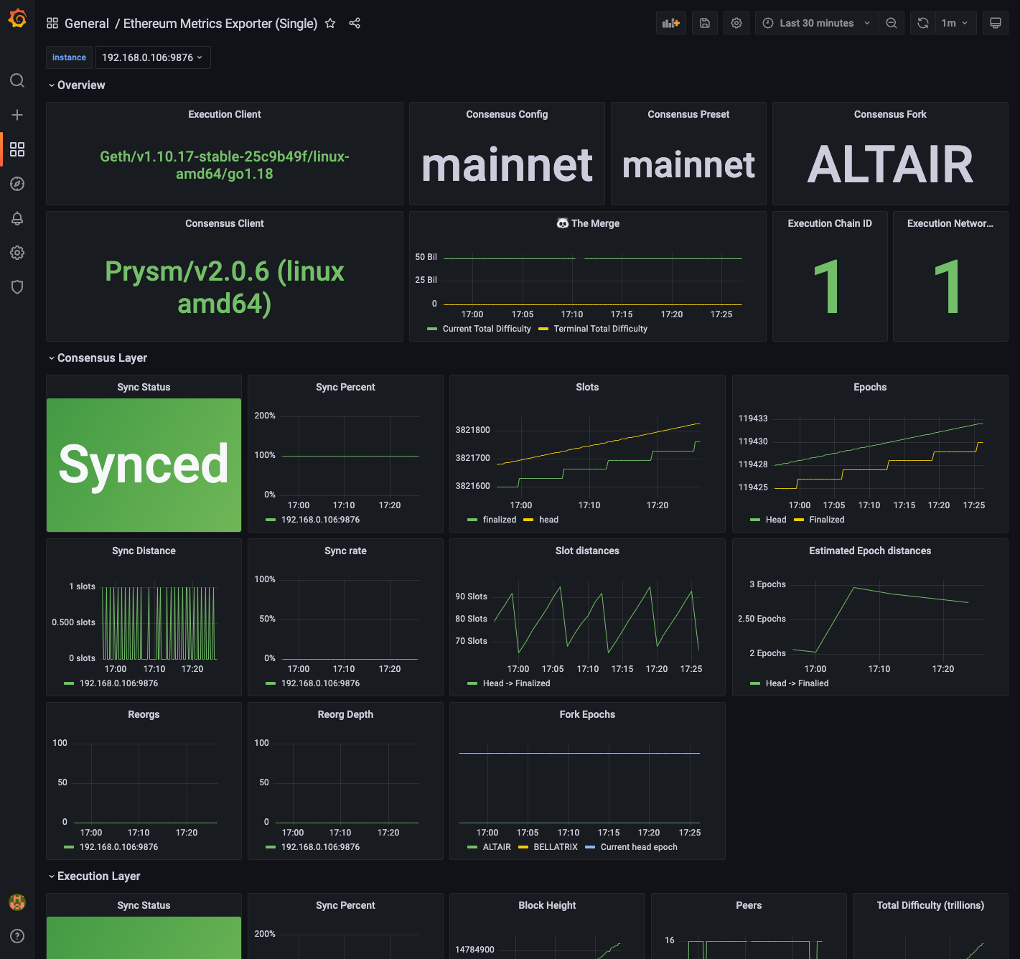
Task: Click the share dashboard icon
Action: pyautogui.click(x=355, y=23)
